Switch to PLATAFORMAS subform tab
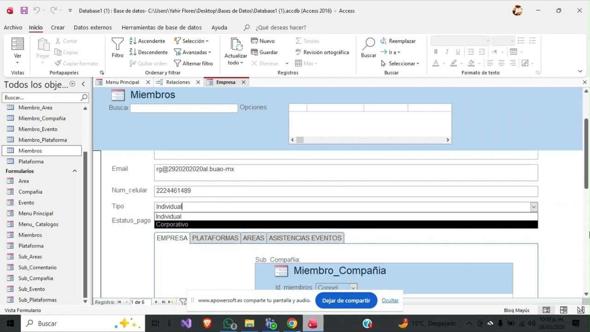 (215, 238)
